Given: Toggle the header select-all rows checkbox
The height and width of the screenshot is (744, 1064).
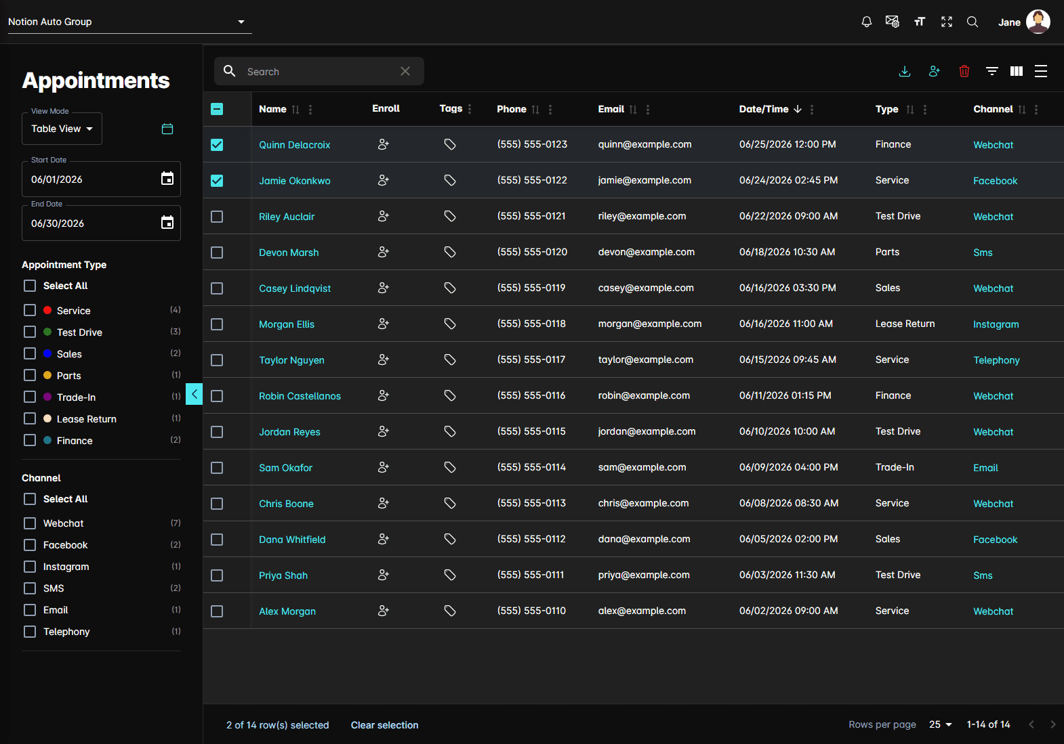Looking at the screenshot, I should pos(217,109).
